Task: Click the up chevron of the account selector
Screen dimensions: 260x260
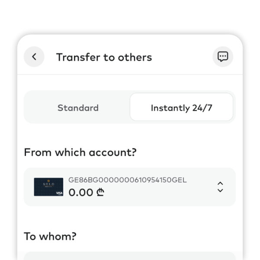Action: tap(220, 183)
